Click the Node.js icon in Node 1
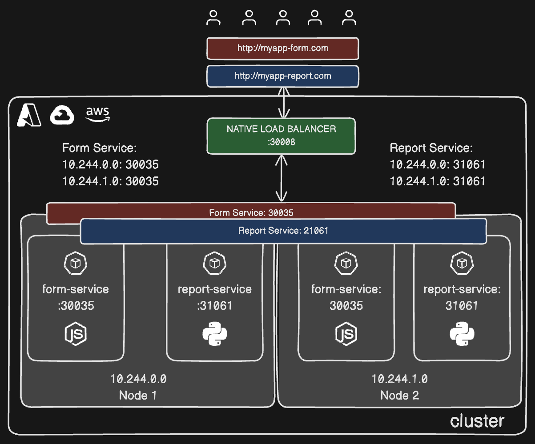535x444 pixels. point(76,334)
